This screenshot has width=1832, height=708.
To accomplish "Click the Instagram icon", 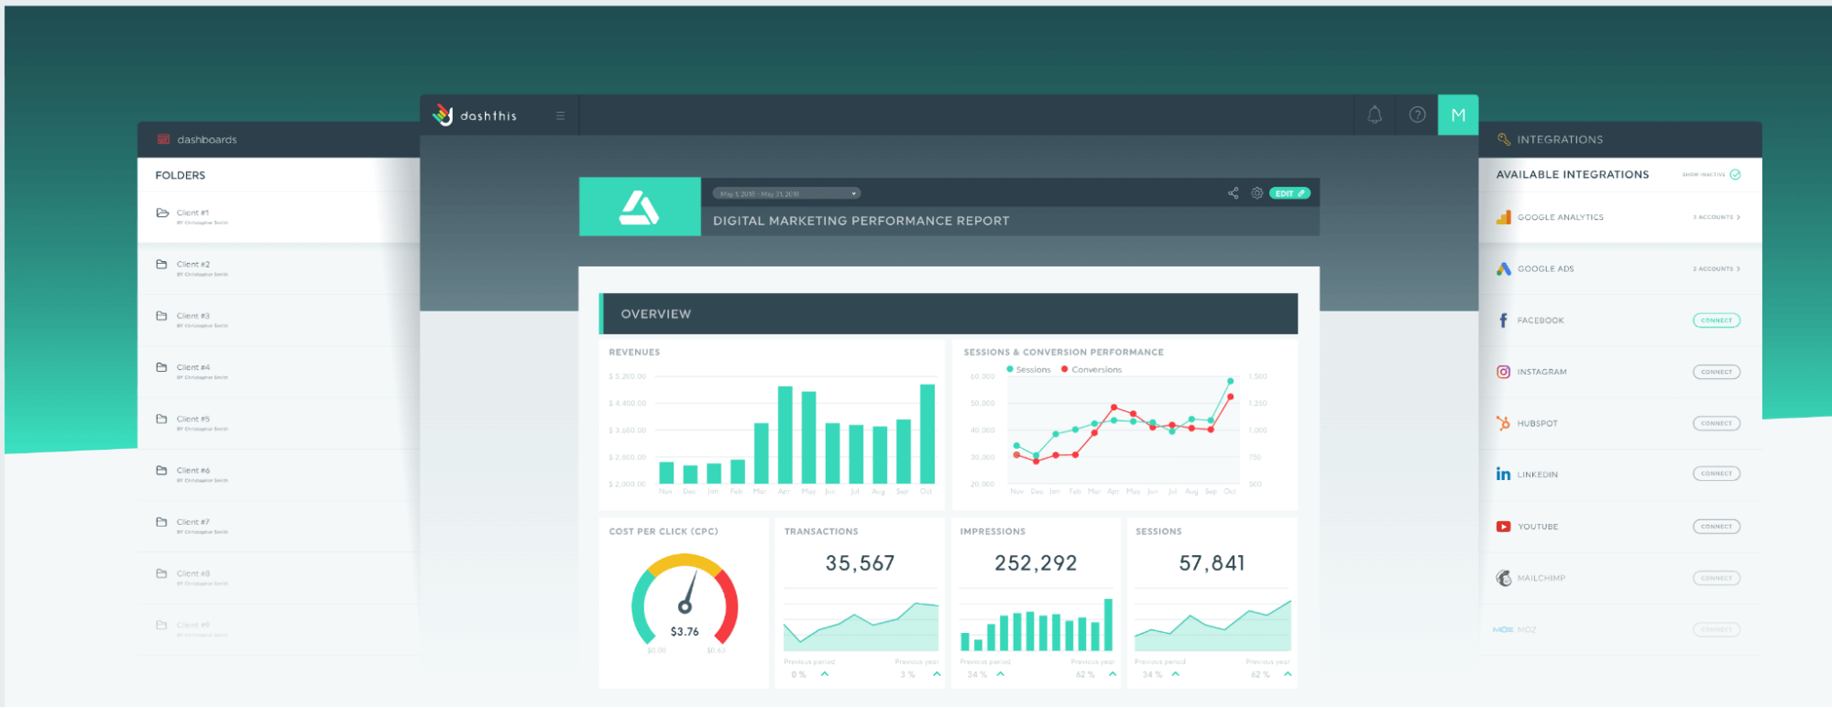I will pyautogui.click(x=1503, y=372).
